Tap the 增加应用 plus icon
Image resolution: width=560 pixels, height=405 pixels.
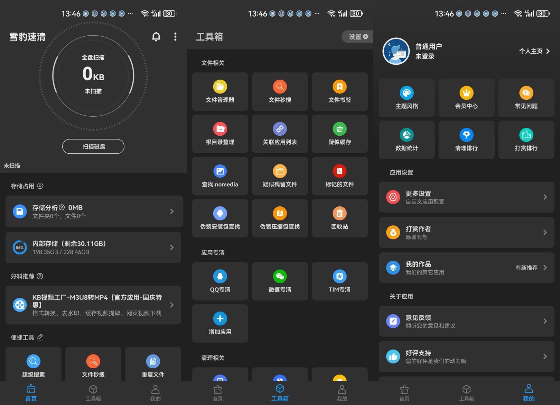point(220,318)
